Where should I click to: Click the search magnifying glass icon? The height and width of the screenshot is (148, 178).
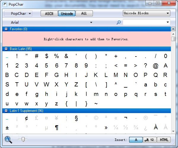(119, 22)
